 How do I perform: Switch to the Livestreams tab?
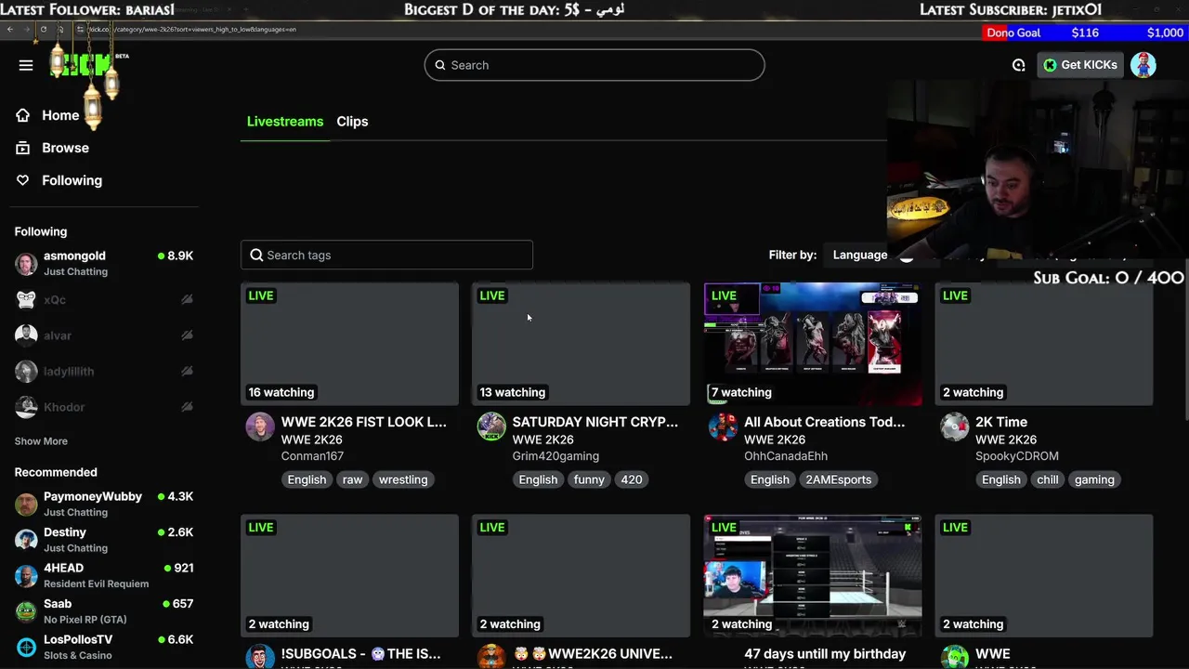point(285,122)
